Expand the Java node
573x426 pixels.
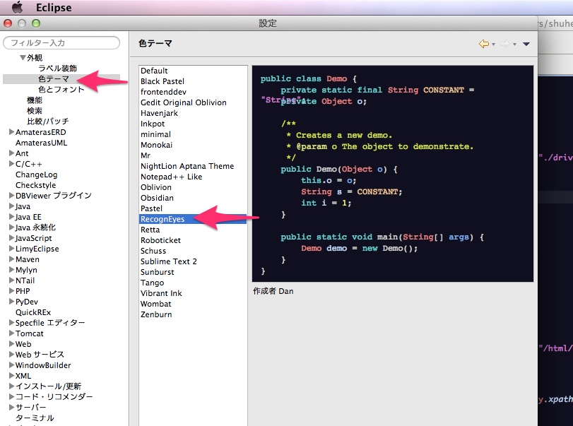coord(12,206)
